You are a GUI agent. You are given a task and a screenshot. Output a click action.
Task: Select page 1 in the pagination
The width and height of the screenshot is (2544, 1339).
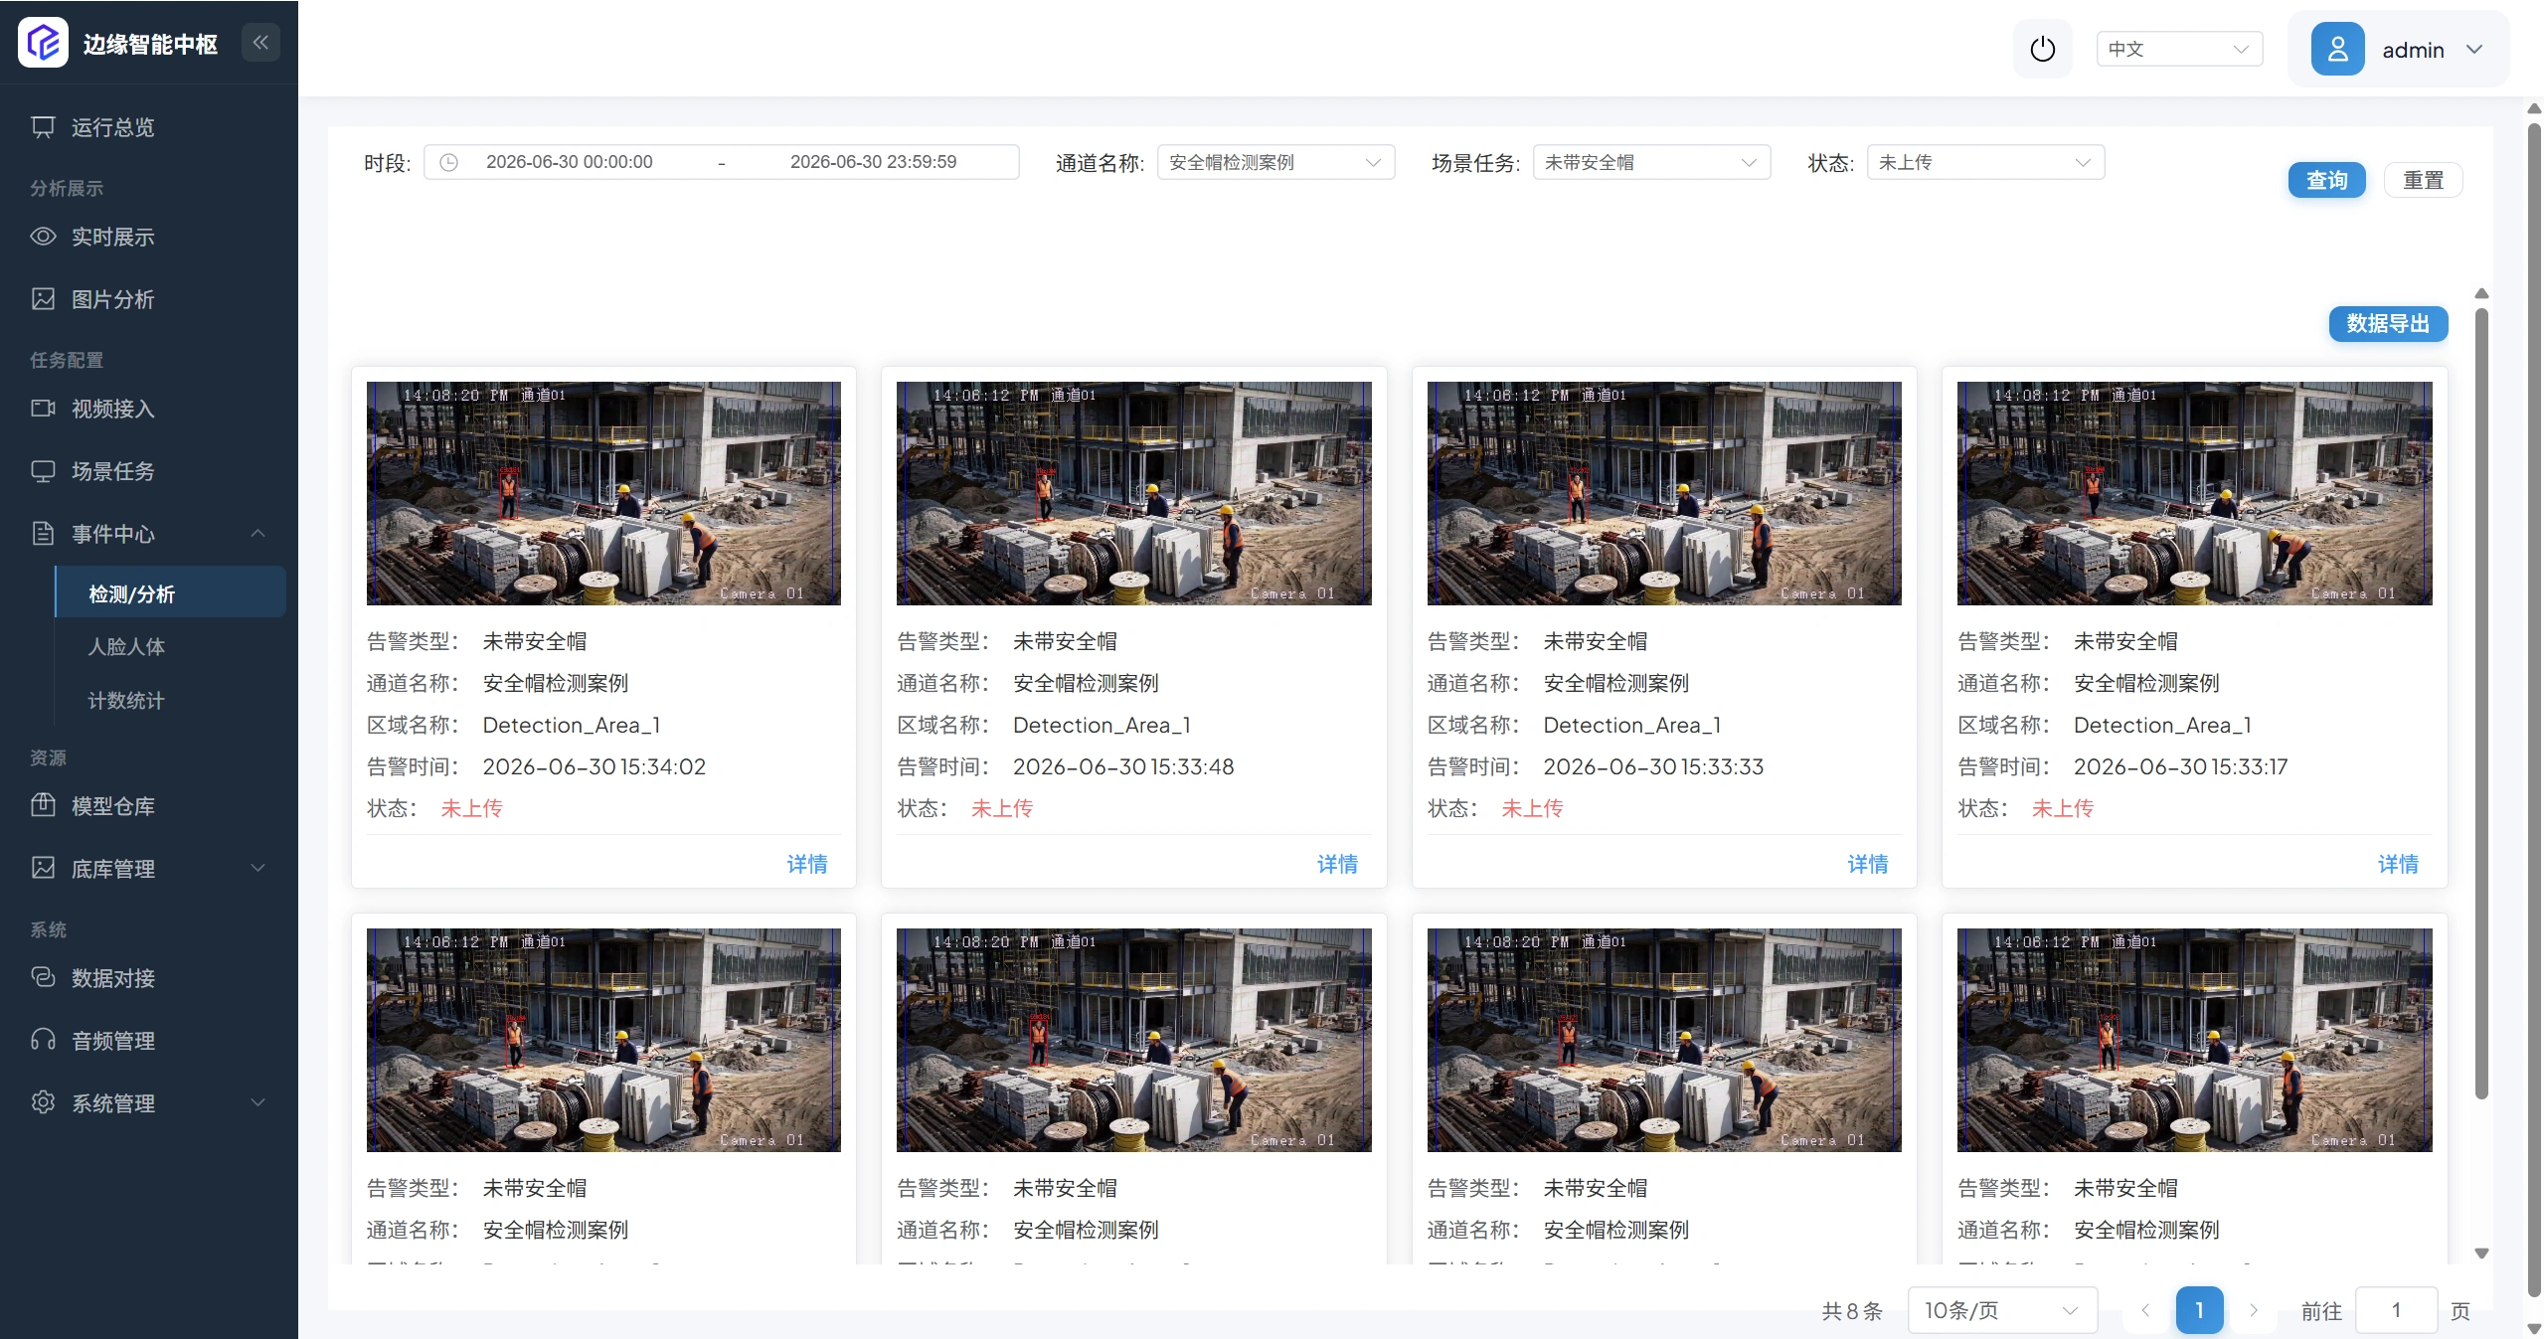click(2199, 1310)
